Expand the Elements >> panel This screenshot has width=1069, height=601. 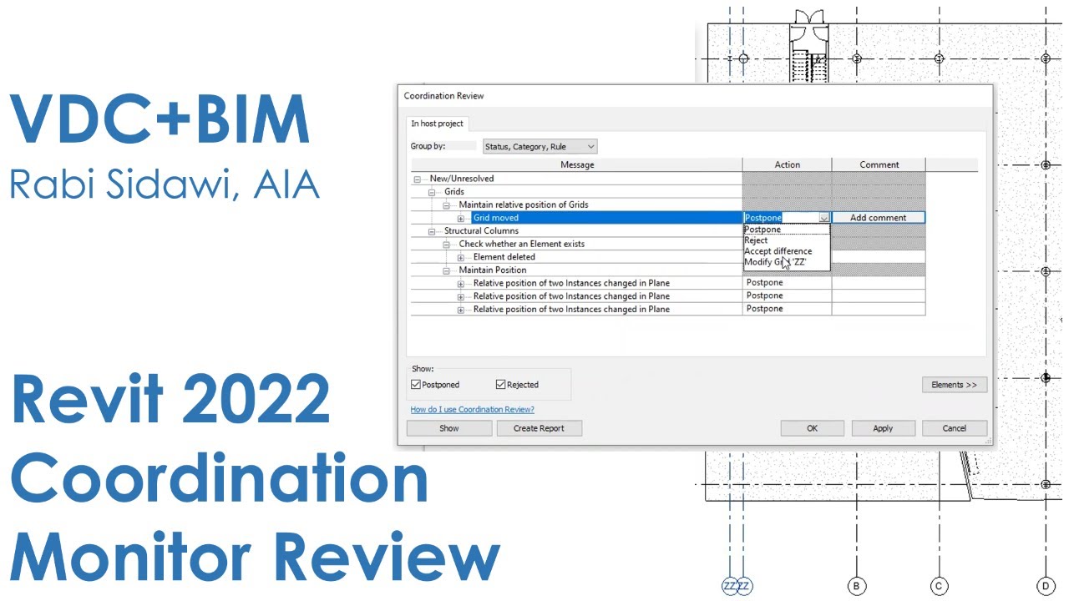[954, 385]
